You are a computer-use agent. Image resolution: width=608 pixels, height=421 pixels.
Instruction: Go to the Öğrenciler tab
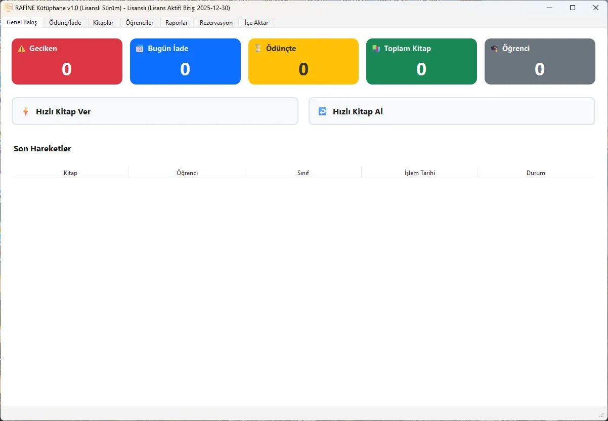140,23
